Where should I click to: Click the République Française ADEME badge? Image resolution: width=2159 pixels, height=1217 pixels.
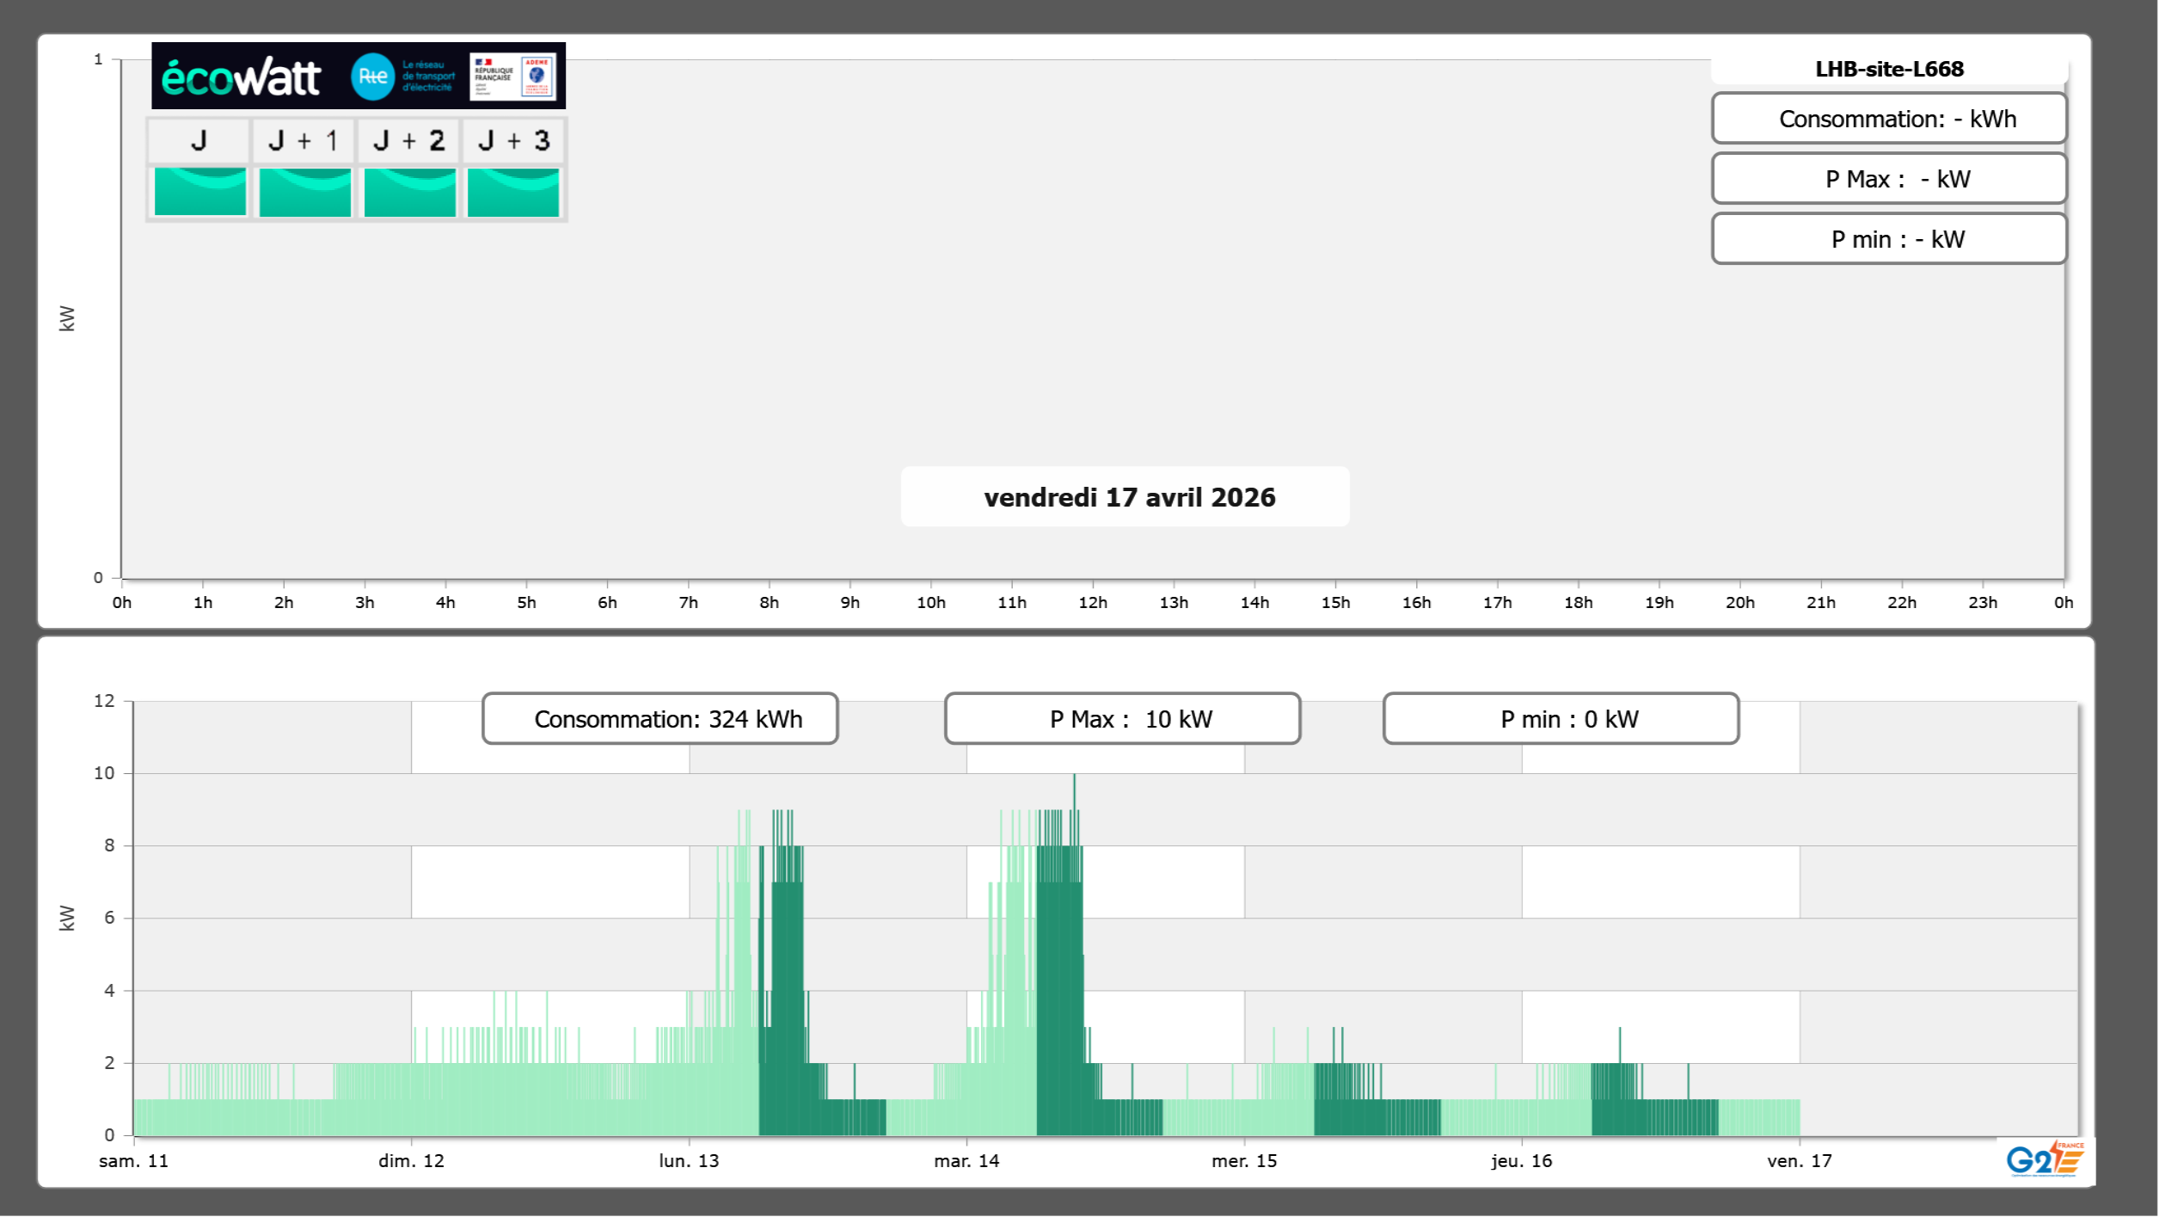click(513, 77)
